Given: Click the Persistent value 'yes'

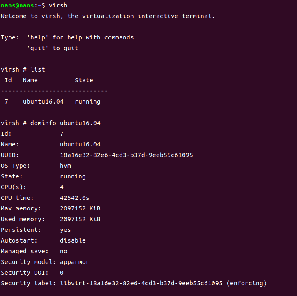Looking at the screenshot, I should pos(65,230).
